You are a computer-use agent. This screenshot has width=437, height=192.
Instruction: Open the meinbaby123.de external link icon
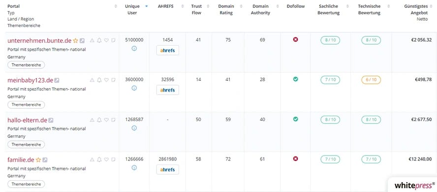[57, 80]
